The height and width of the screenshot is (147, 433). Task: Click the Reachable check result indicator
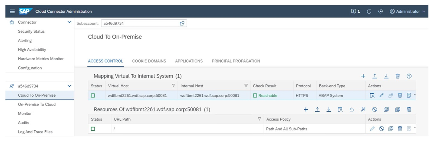pyautogui.click(x=265, y=96)
